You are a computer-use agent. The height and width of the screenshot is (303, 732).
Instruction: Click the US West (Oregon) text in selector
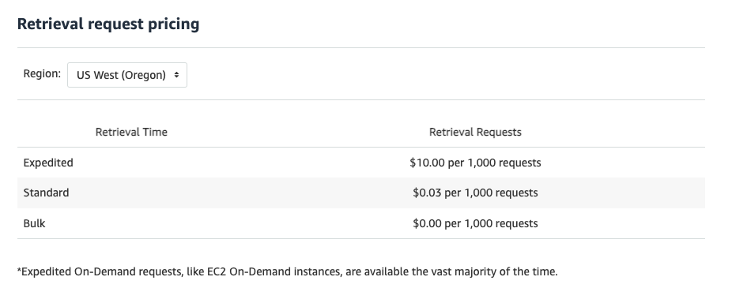coord(121,75)
